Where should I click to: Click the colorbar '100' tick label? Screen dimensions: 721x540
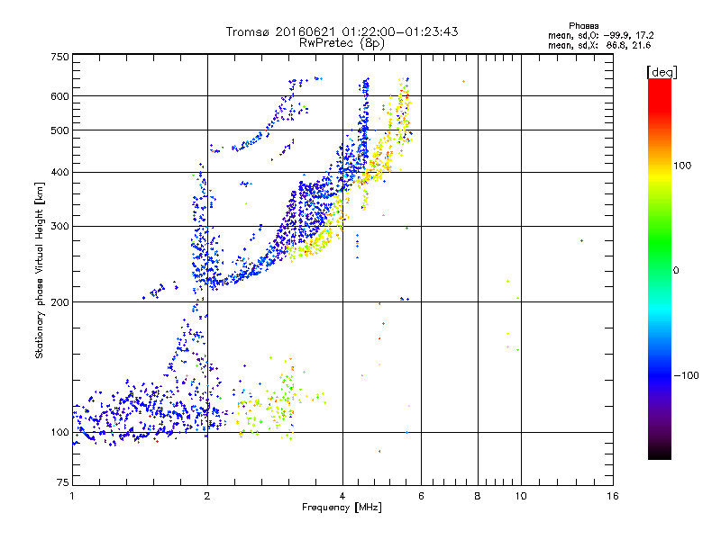pyautogui.click(x=682, y=166)
